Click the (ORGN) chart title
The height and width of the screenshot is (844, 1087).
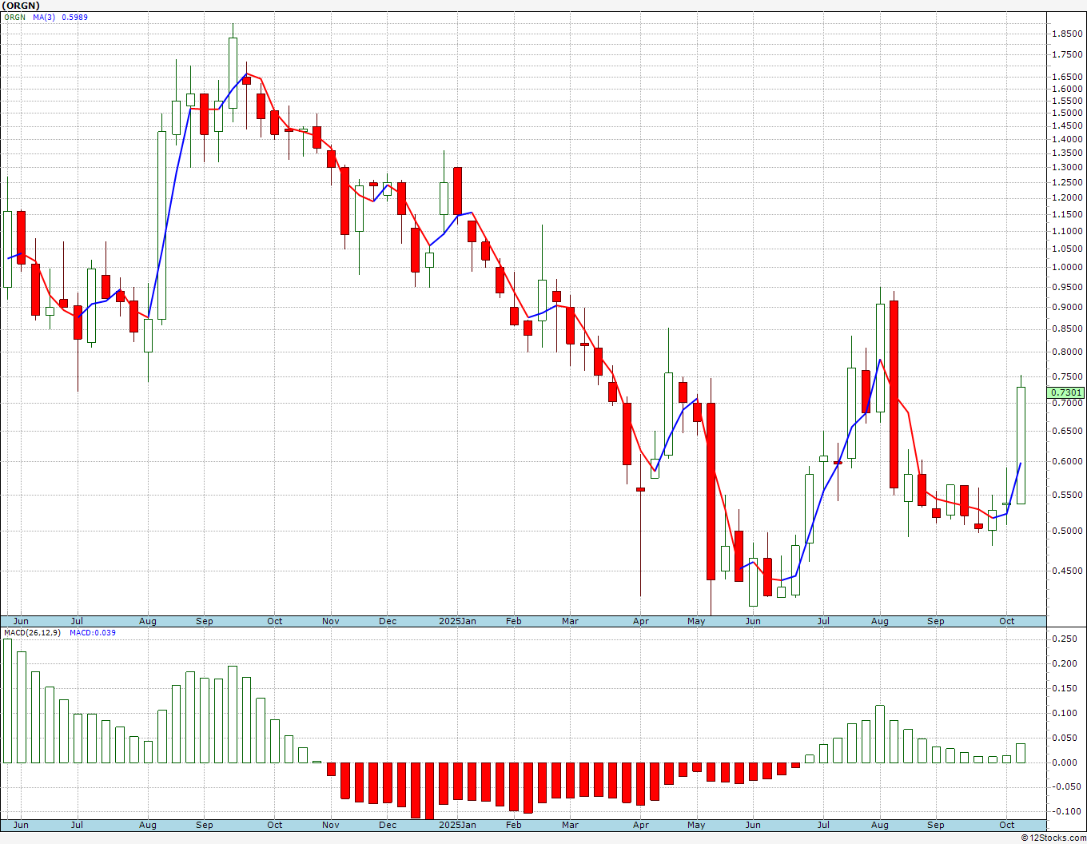tap(22, 6)
